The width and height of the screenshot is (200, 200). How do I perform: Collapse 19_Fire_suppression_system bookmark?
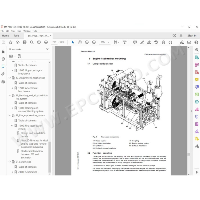click(9, 115)
